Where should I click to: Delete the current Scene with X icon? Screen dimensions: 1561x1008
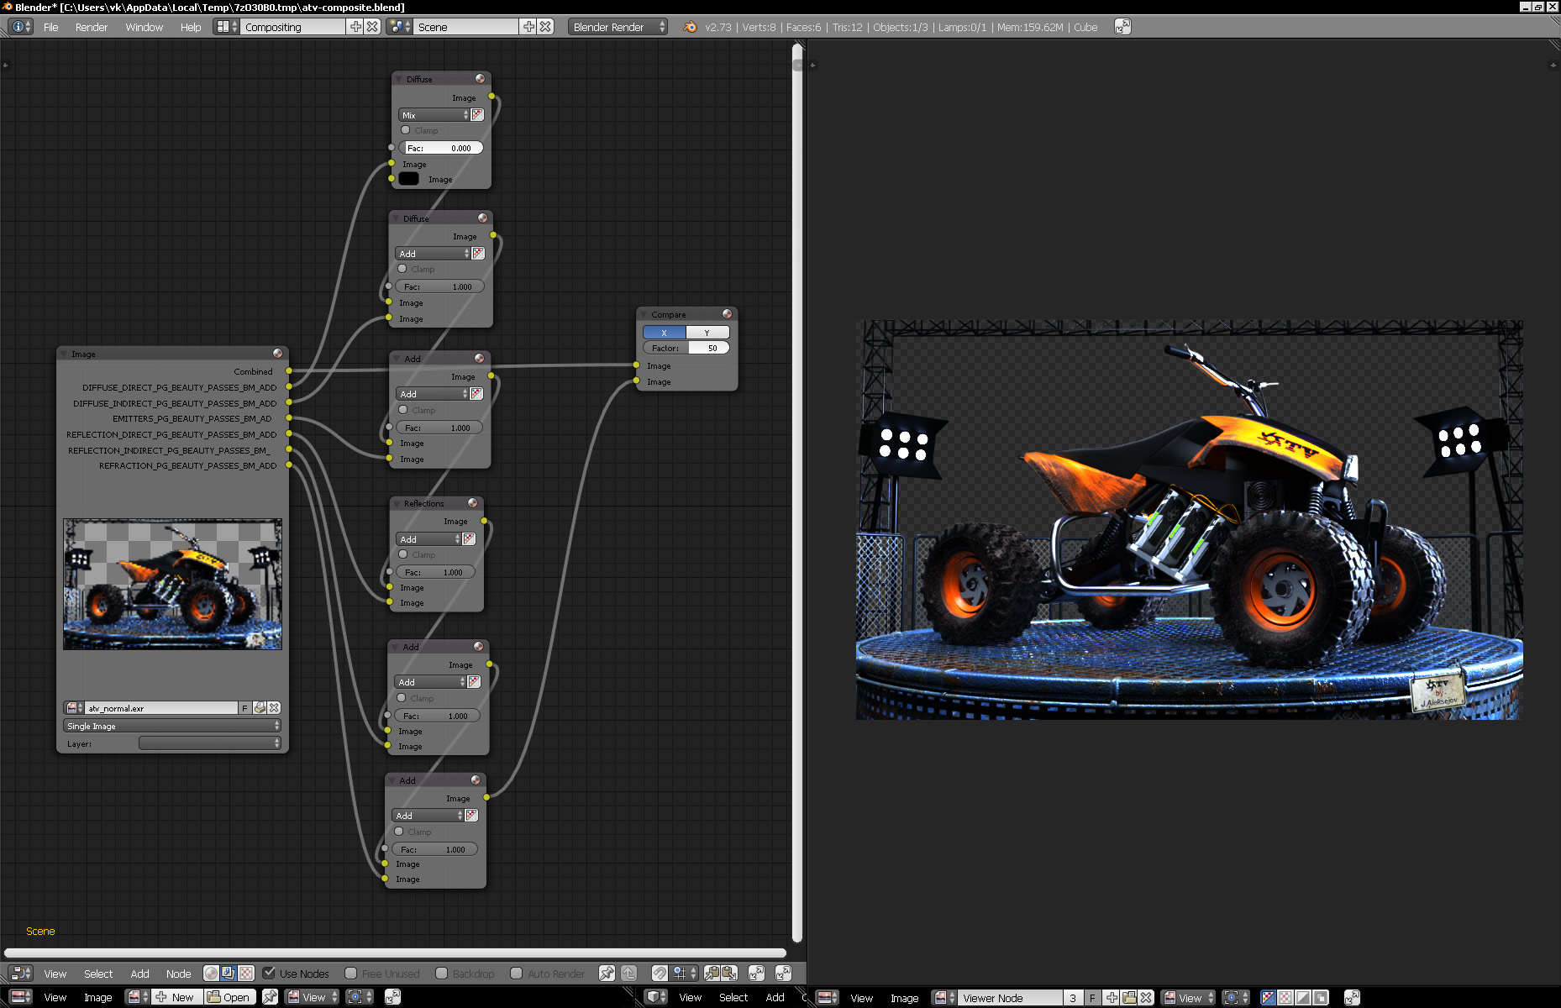coord(545,27)
